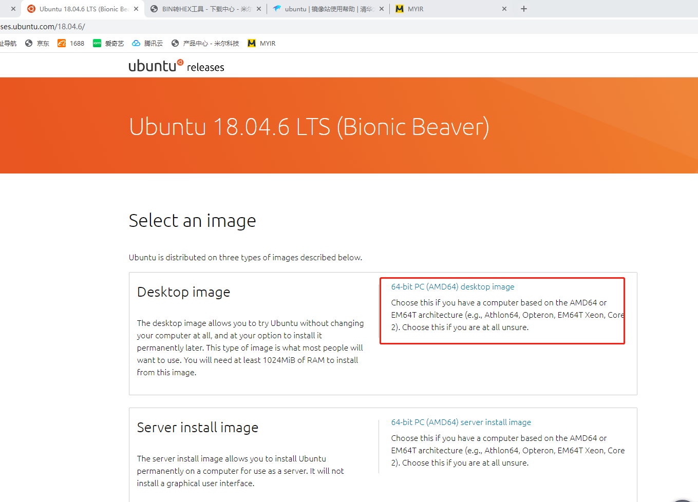Click the Server install image heading
698x502 pixels.
click(x=198, y=428)
